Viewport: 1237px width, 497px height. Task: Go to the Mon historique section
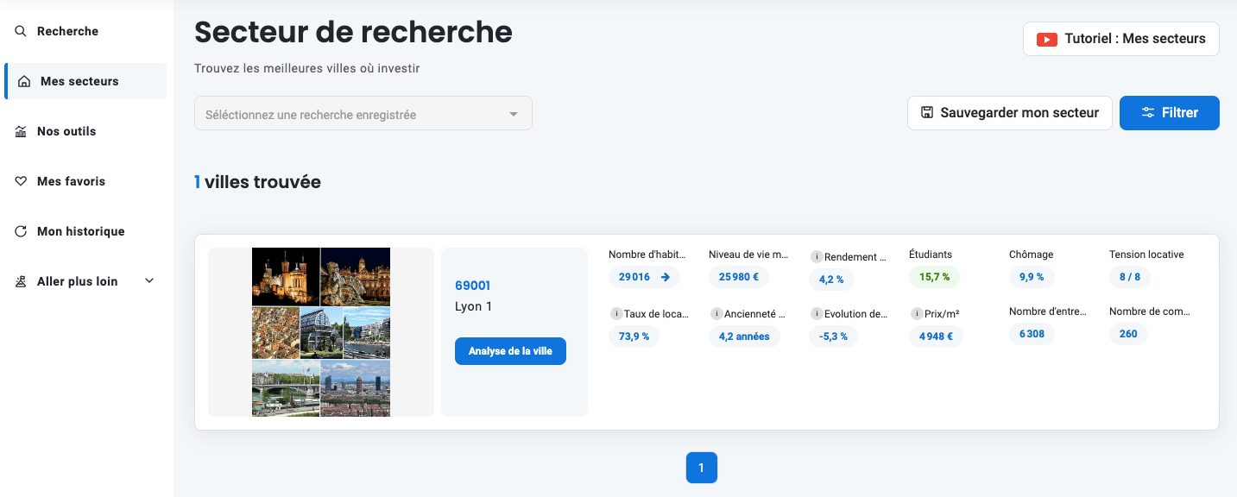80,231
